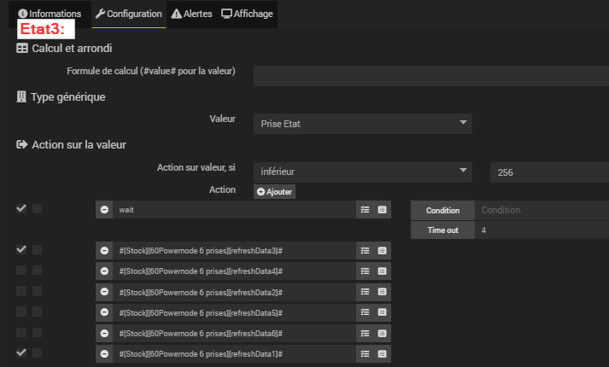Toggle first checkbox on the wait row

coord(21,208)
